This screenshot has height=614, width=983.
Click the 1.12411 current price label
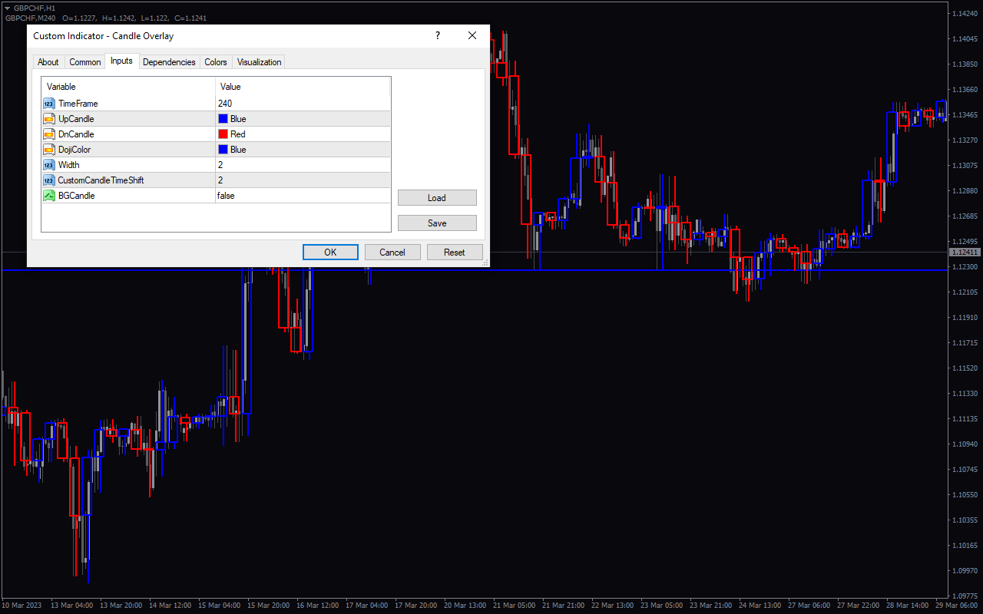tap(965, 253)
